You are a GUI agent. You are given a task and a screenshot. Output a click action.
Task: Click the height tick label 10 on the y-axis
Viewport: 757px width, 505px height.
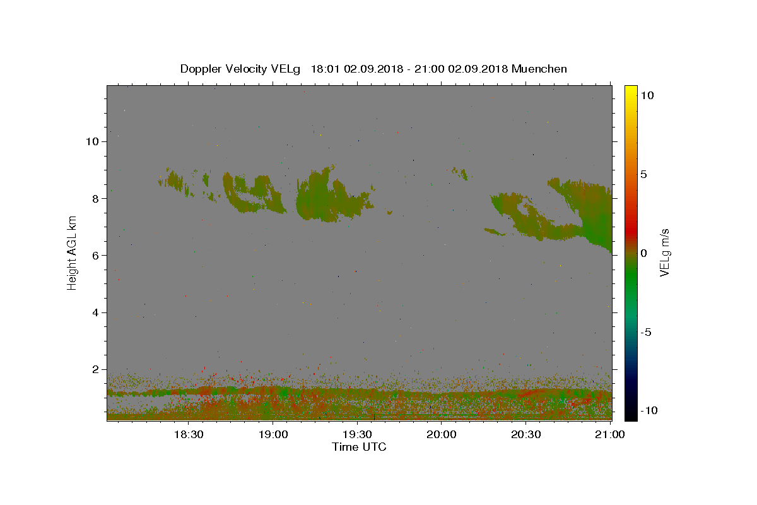pos(93,141)
